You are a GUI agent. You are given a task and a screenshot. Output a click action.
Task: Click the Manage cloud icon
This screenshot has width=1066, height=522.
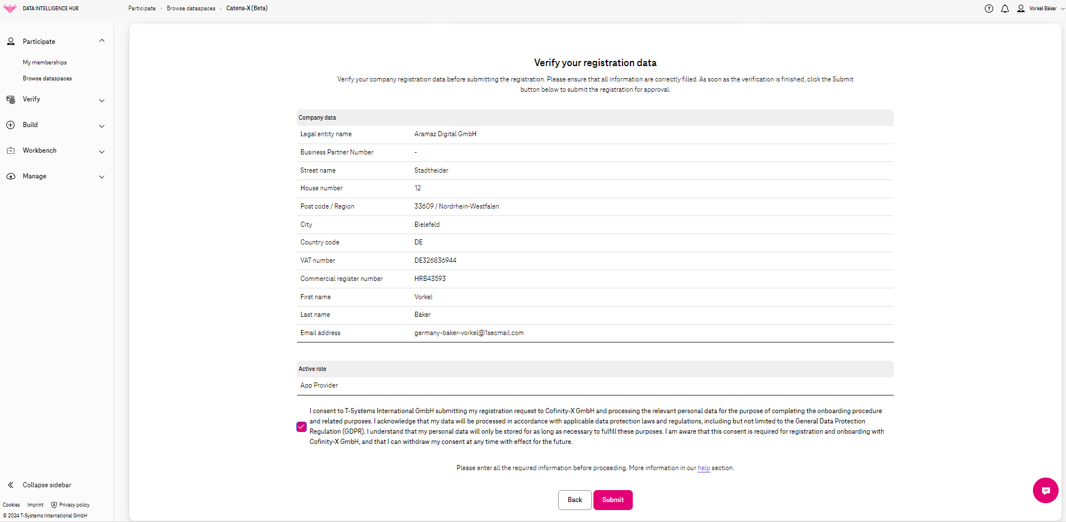pyautogui.click(x=11, y=177)
